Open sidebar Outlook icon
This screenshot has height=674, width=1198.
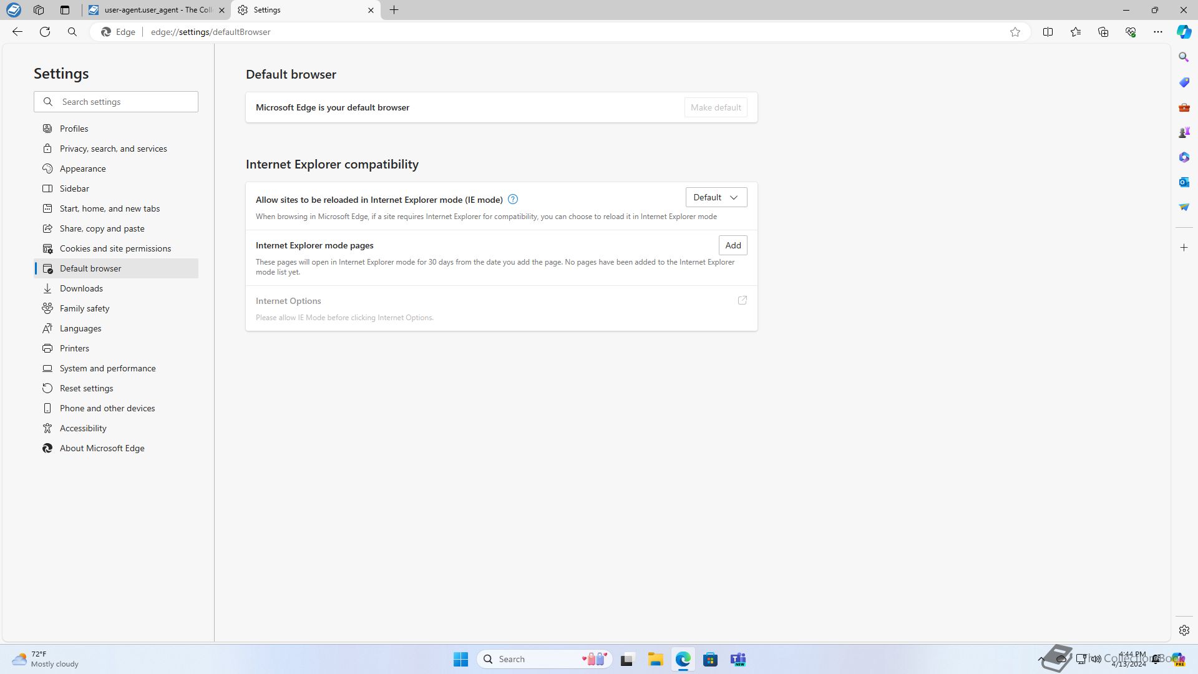point(1184,182)
